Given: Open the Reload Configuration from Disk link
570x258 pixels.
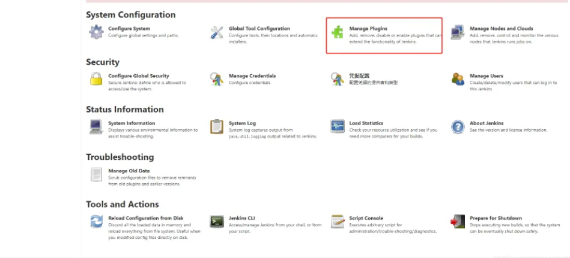Looking at the screenshot, I should click(146, 218).
